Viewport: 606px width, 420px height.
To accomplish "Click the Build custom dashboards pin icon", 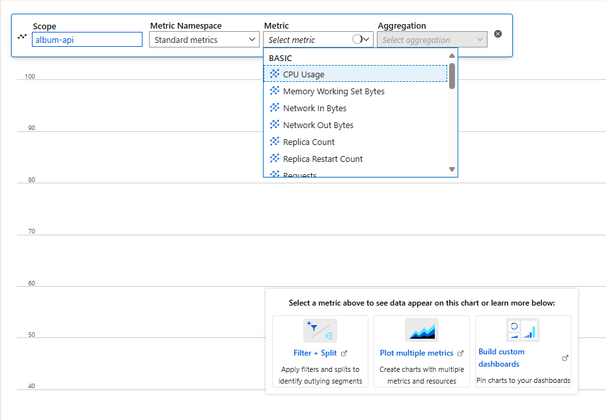I will (x=523, y=330).
